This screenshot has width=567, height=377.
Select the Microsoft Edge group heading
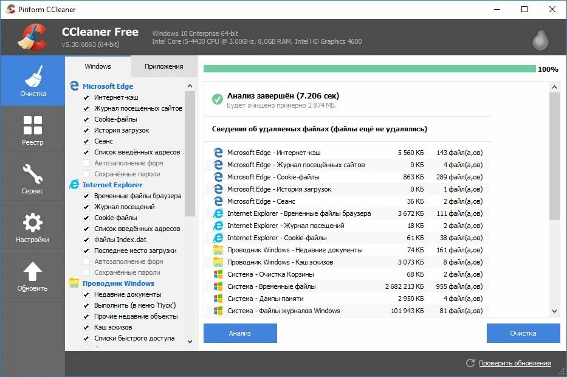point(108,86)
